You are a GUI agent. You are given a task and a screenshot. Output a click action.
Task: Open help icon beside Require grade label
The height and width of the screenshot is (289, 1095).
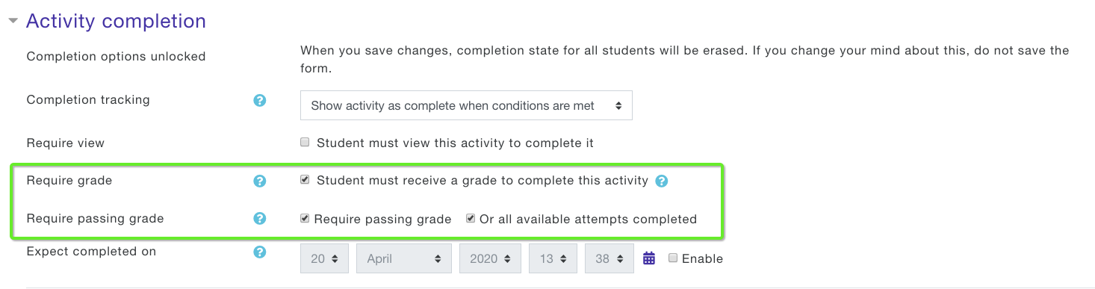(259, 181)
